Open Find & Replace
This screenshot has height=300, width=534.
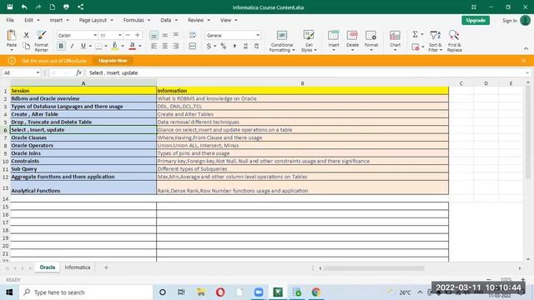(454, 41)
